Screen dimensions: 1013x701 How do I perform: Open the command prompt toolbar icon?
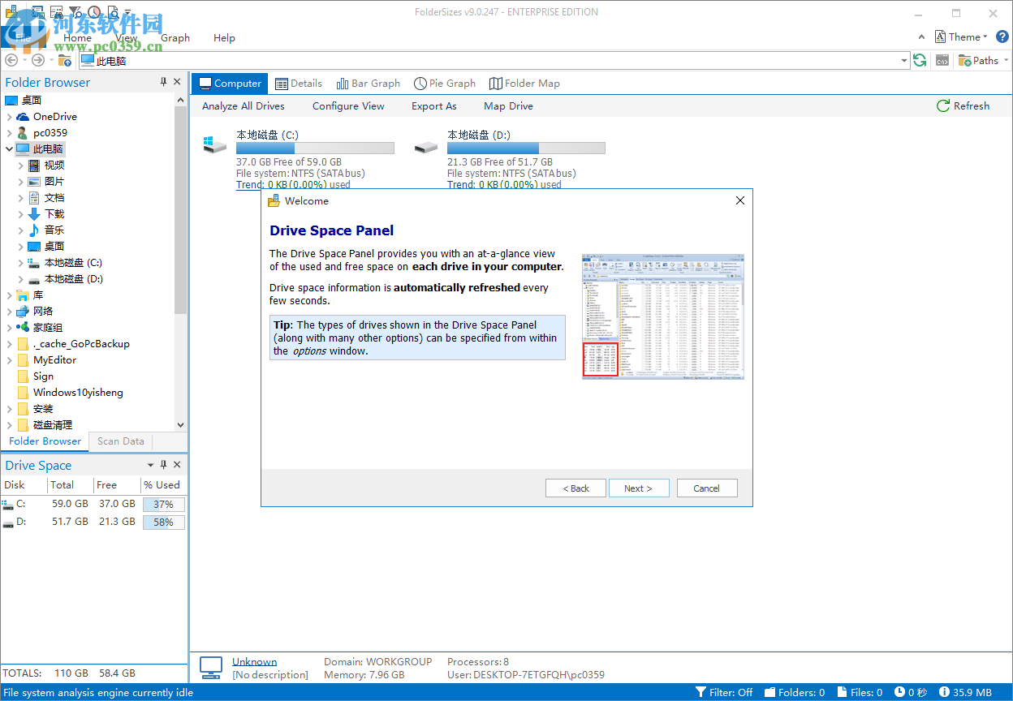pos(942,60)
